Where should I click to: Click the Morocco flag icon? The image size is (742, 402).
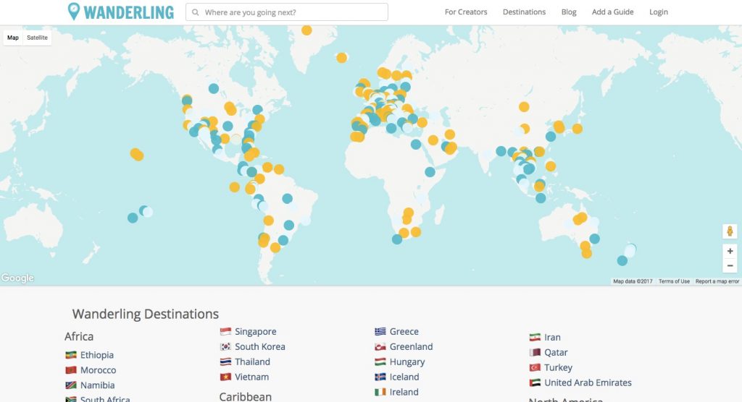(71, 370)
